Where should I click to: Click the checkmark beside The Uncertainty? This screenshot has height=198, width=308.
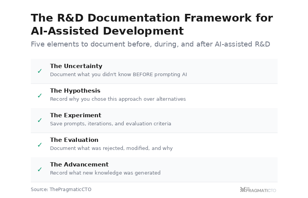40,71
